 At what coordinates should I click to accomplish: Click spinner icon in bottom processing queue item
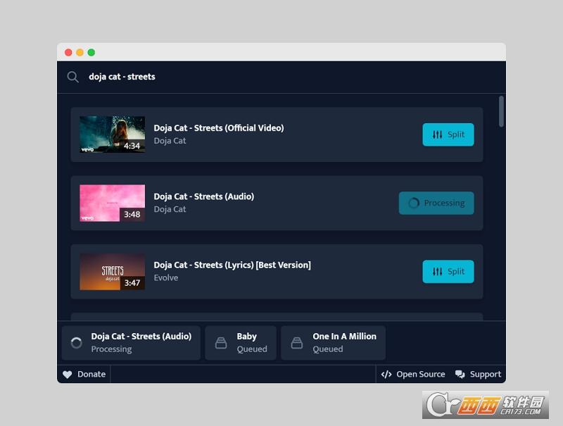[77, 343]
